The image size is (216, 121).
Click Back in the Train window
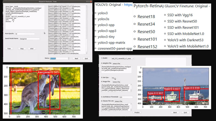click(x=76, y=58)
